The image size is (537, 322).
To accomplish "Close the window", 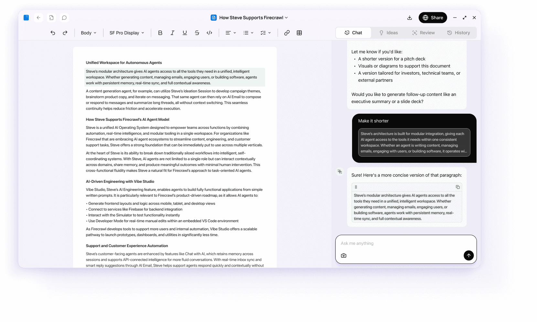I will pyautogui.click(x=474, y=18).
